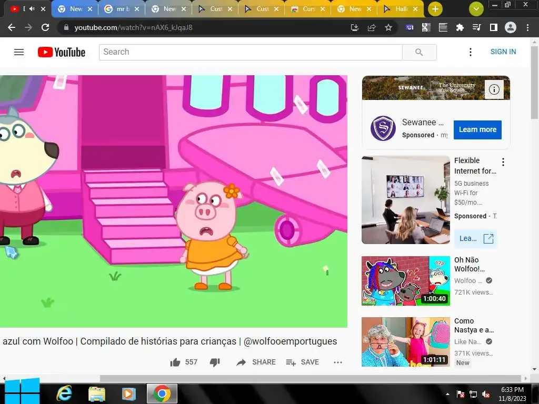
Task: Click Learn more on Sewanee ad
Action: point(477,129)
